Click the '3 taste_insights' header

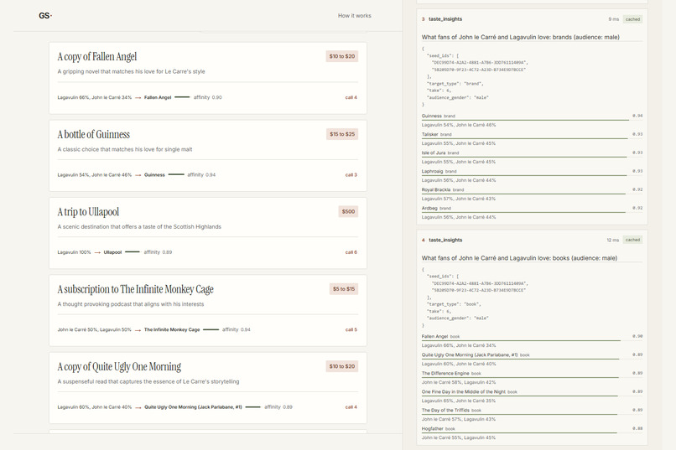coord(442,19)
